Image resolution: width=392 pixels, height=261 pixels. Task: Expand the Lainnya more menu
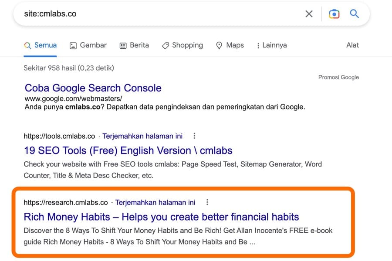coord(272,45)
